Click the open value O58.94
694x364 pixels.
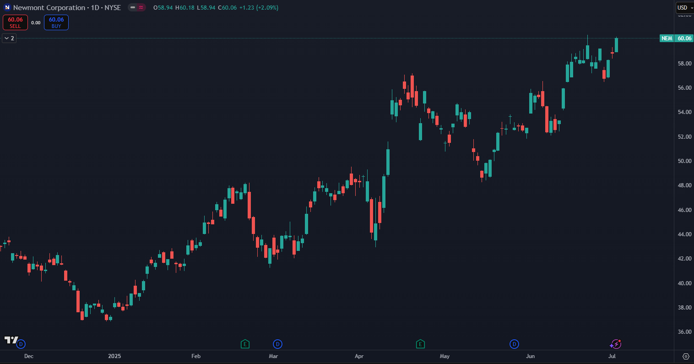pyautogui.click(x=163, y=7)
